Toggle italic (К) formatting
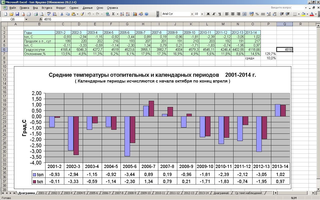This screenshot has height=200, width=320. pyautogui.click(x=214, y=14)
